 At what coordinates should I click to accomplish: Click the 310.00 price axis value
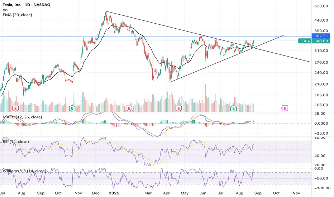[x=321, y=51]
